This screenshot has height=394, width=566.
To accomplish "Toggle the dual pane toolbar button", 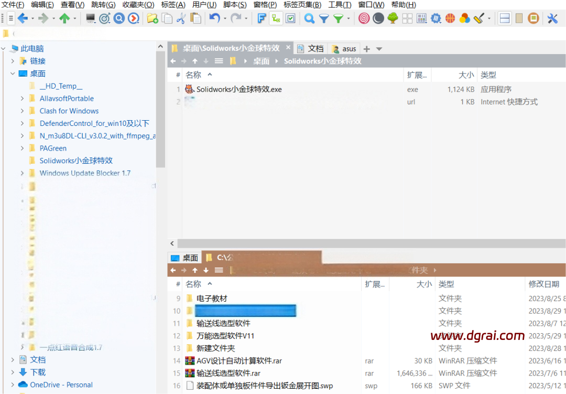I will tap(504, 18).
